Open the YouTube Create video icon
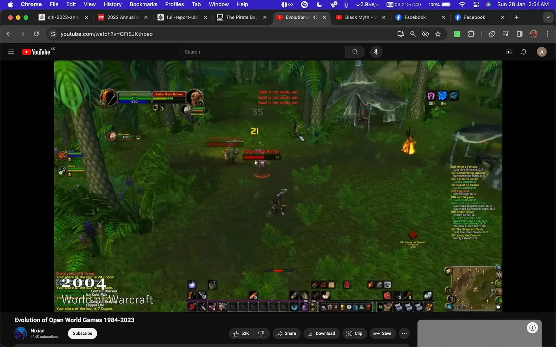 pos(509,52)
